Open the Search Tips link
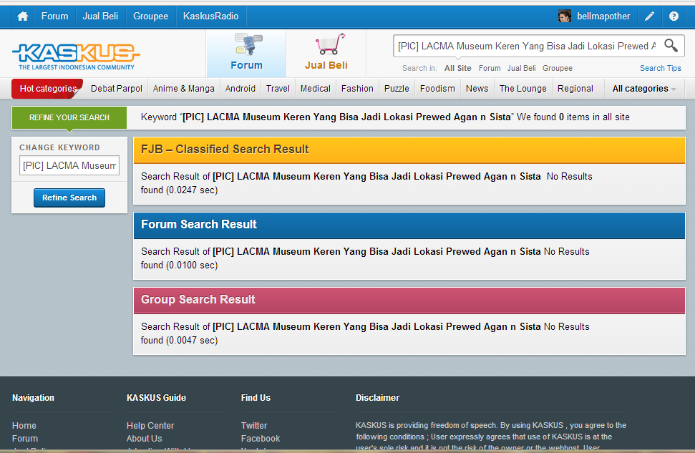This screenshot has width=695, height=453. point(660,68)
